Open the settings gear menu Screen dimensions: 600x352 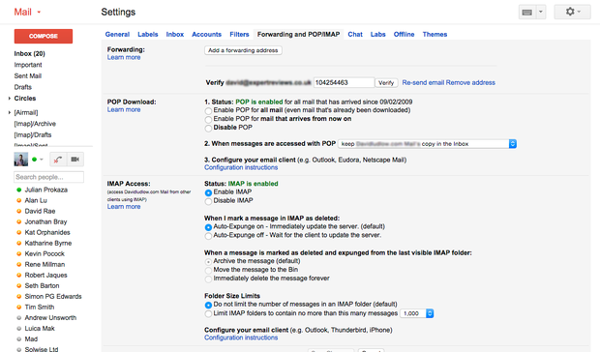[x=573, y=12]
